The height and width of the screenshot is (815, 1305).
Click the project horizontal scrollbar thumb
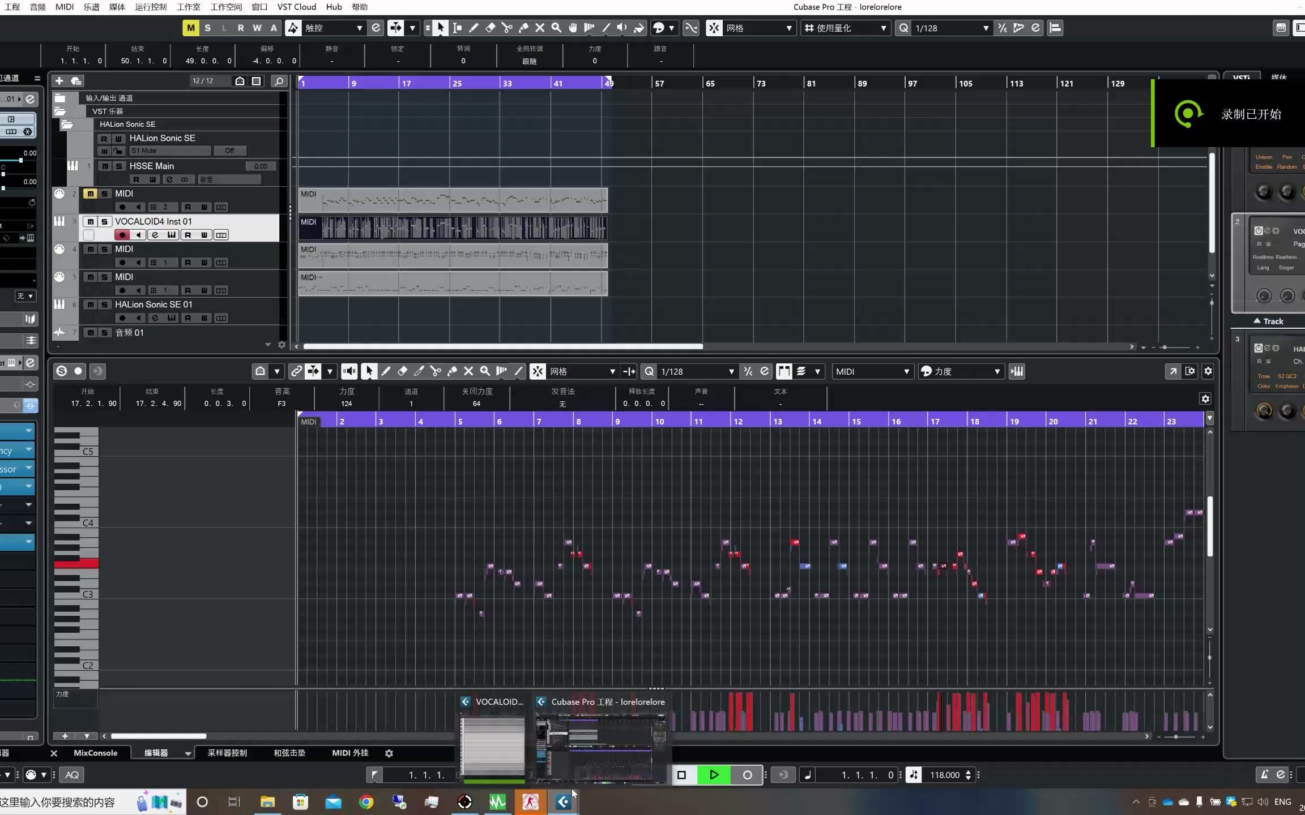click(x=503, y=346)
